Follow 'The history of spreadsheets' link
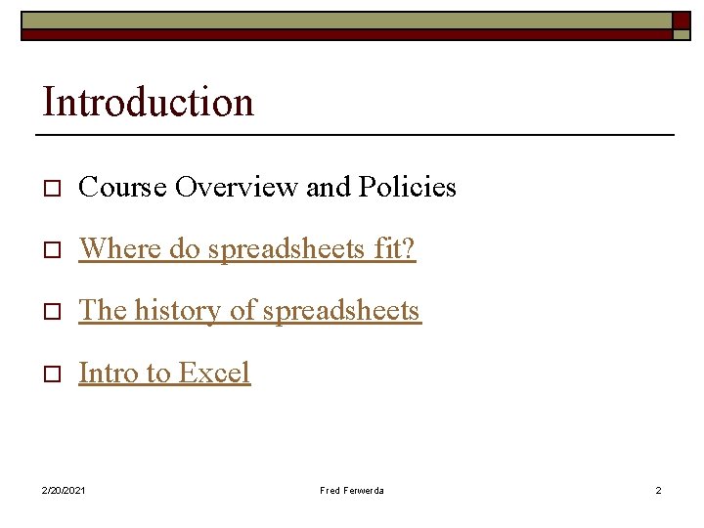The width and height of the screenshot is (704, 528). [x=250, y=310]
